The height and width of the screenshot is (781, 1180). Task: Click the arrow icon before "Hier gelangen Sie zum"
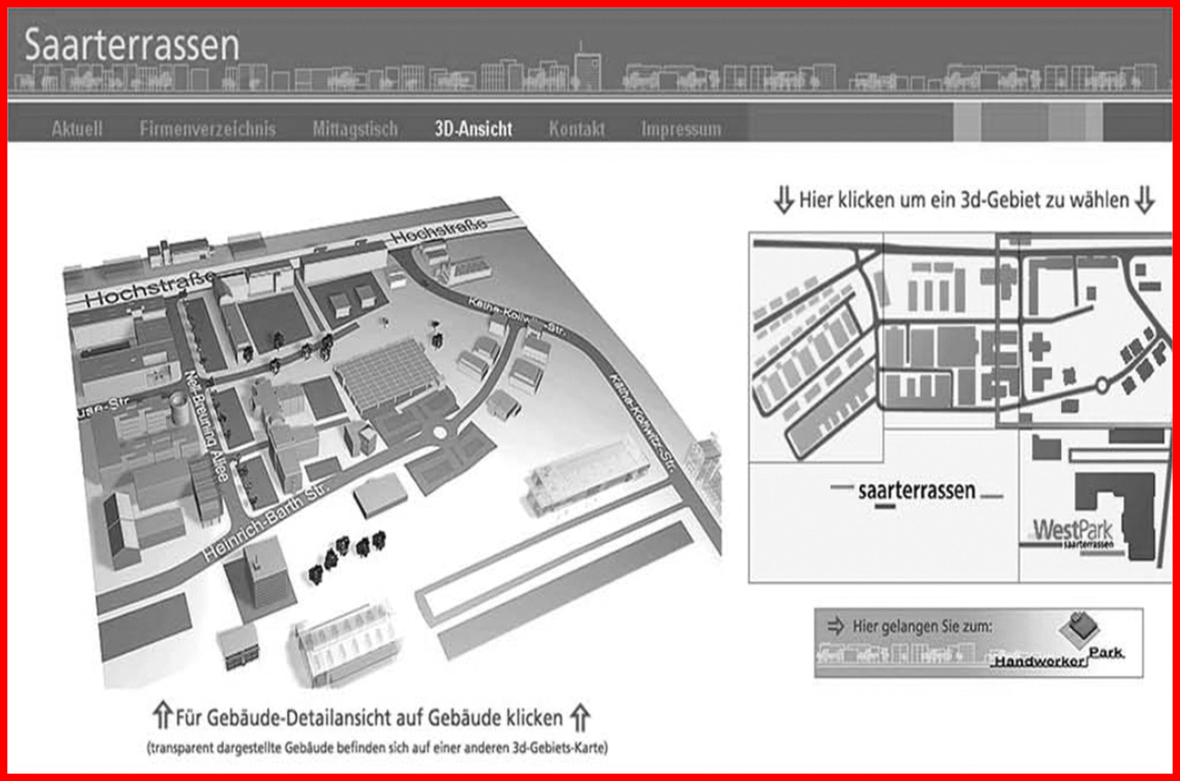[836, 627]
